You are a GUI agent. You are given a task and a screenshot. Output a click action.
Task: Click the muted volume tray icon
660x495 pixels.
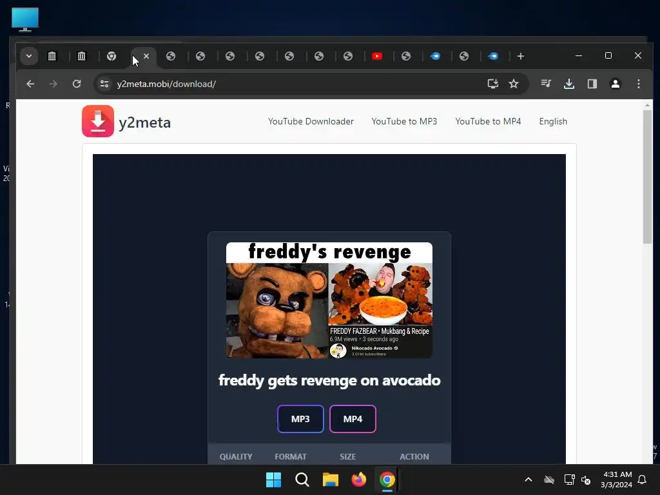coord(586,480)
